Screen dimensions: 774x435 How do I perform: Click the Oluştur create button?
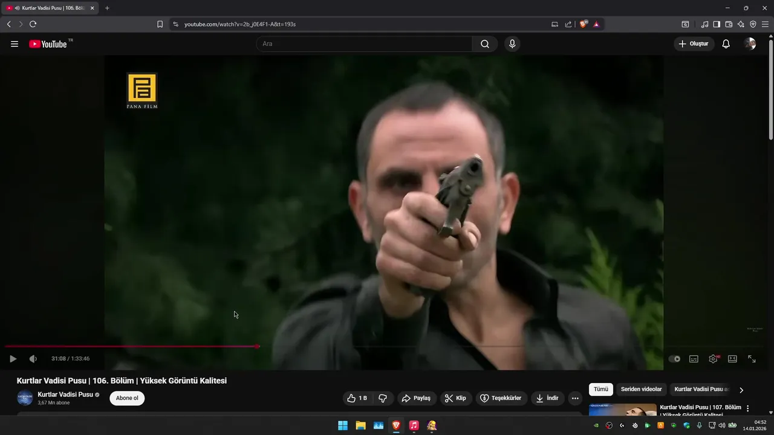694,44
